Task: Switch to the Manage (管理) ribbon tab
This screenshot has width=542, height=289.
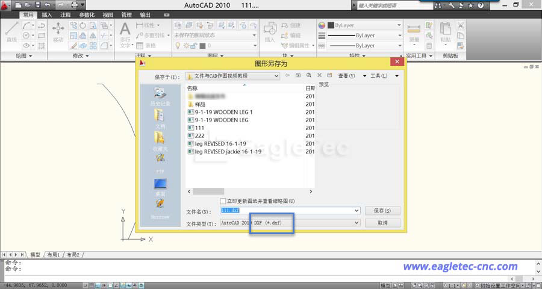Action: 126,15
